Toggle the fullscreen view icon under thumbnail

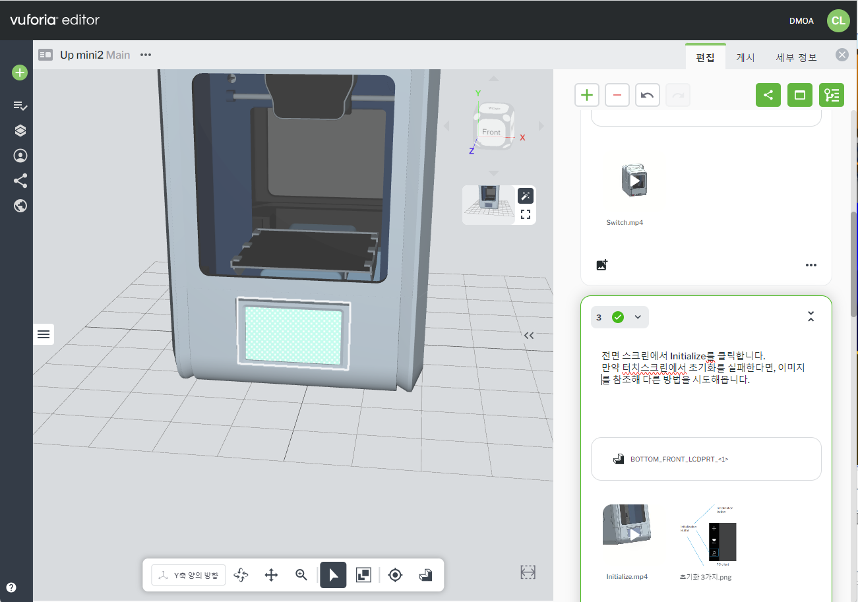pyautogui.click(x=526, y=214)
